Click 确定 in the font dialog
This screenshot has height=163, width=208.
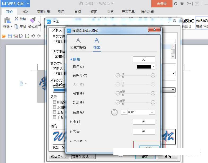145,157
